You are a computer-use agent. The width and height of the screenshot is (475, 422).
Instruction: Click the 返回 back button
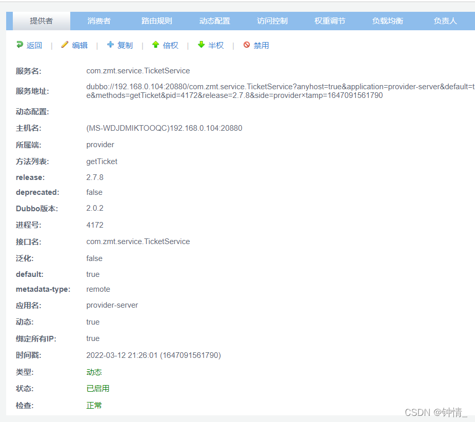(x=34, y=45)
